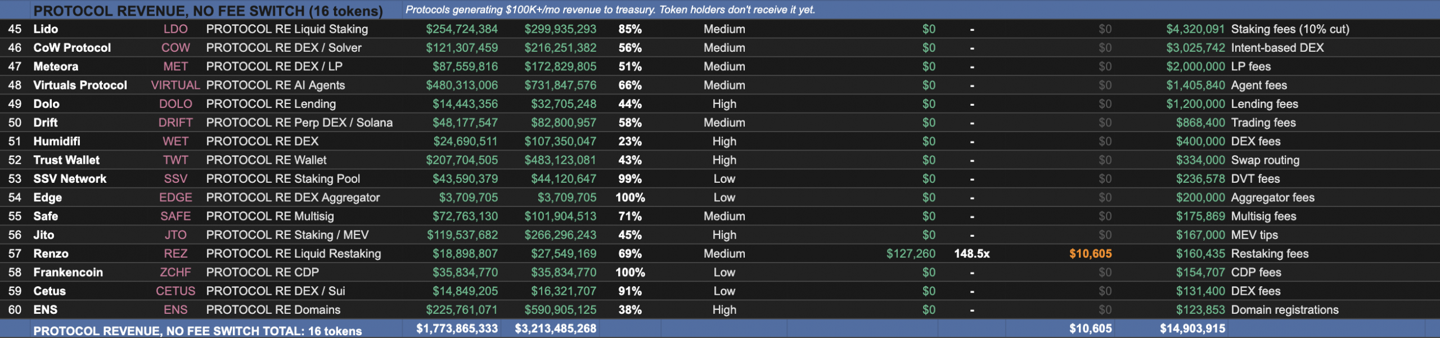Select the COW ticker cell
This screenshot has height=338, width=1440.
tap(175, 48)
